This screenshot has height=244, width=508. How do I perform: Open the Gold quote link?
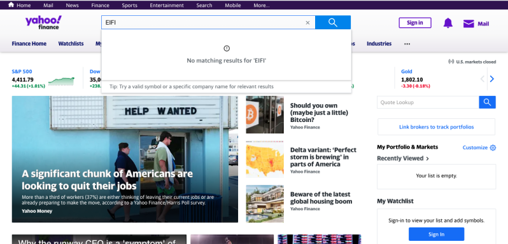click(x=407, y=71)
